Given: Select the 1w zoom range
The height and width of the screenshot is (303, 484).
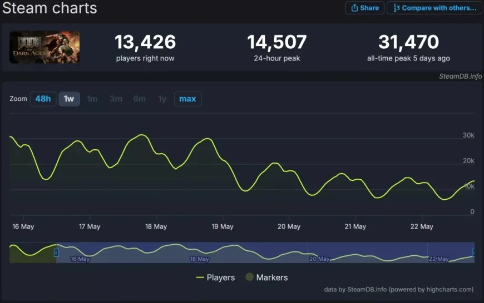Looking at the screenshot, I should click(x=69, y=99).
